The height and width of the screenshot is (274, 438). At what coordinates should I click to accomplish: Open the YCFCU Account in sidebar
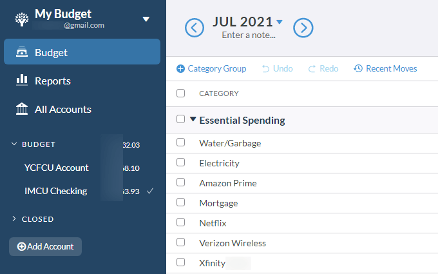pyautogui.click(x=57, y=168)
